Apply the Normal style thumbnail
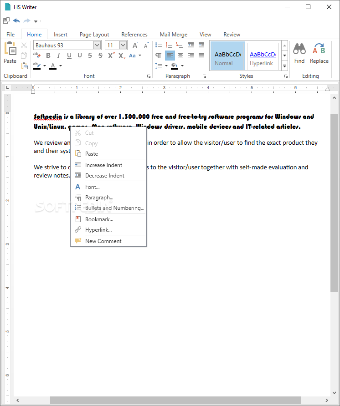Image resolution: width=340 pixels, height=406 pixels. (x=228, y=56)
